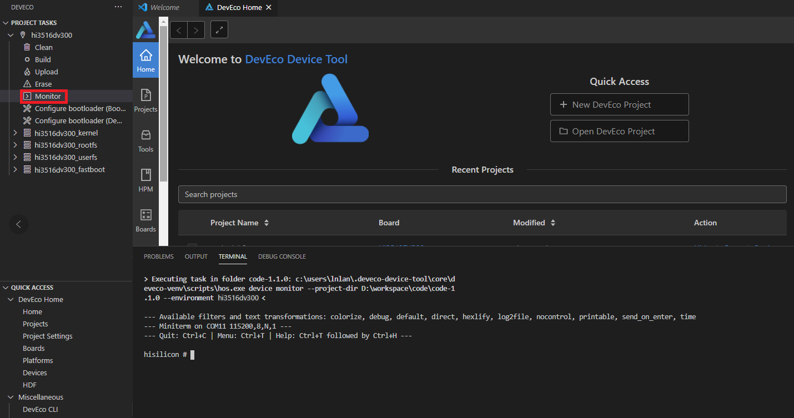
Task: Click the hi3516dv300 location pin icon
Action: pyautogui.click(x=23, y=35)
